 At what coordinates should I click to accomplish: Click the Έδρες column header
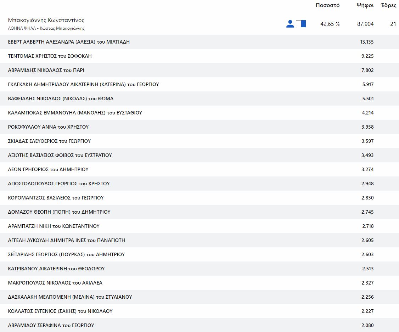click(388, 5)
